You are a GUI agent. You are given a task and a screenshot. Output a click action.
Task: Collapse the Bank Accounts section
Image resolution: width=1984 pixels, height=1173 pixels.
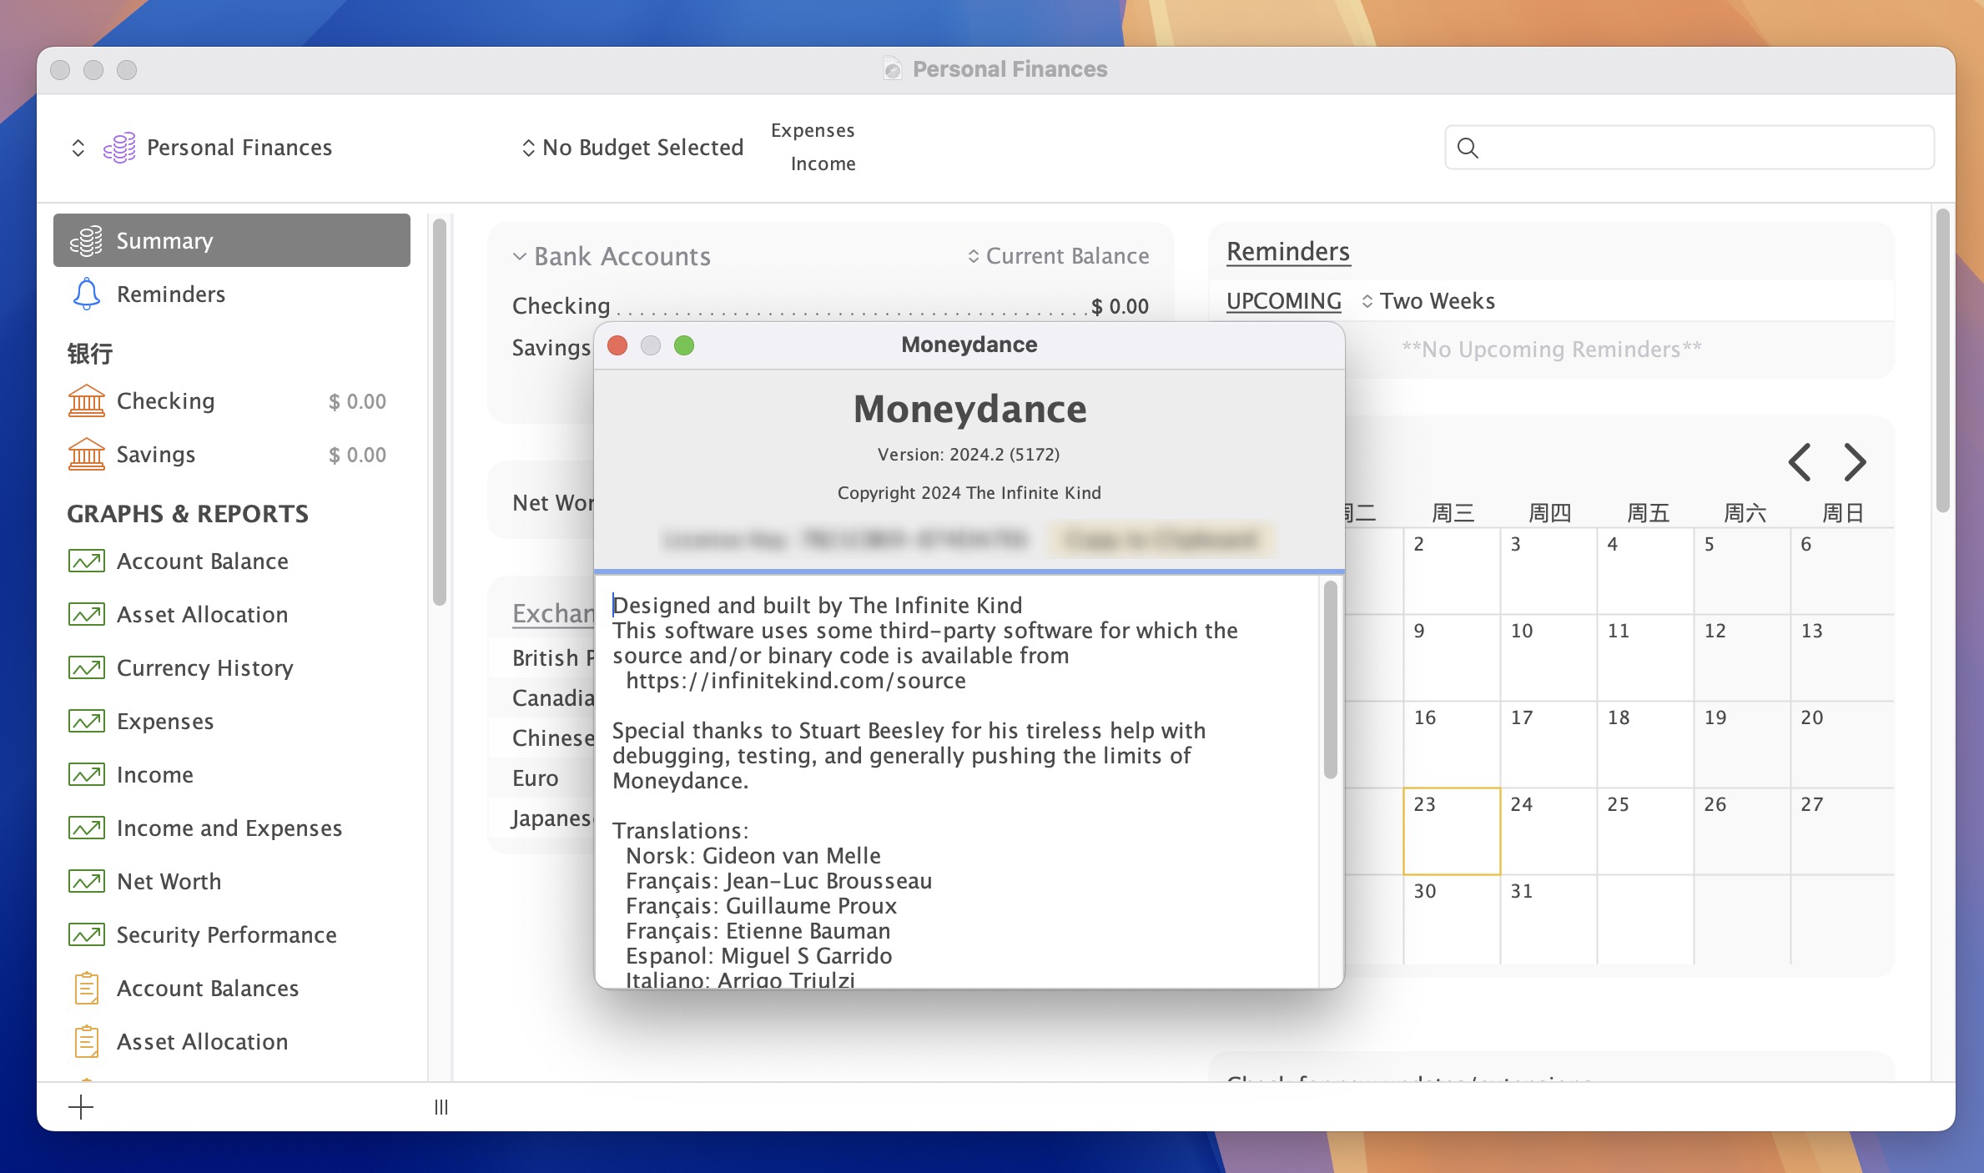(x=521, y=255)
